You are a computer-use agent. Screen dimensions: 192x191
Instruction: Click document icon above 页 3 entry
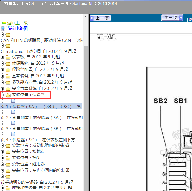coord(13,123)
